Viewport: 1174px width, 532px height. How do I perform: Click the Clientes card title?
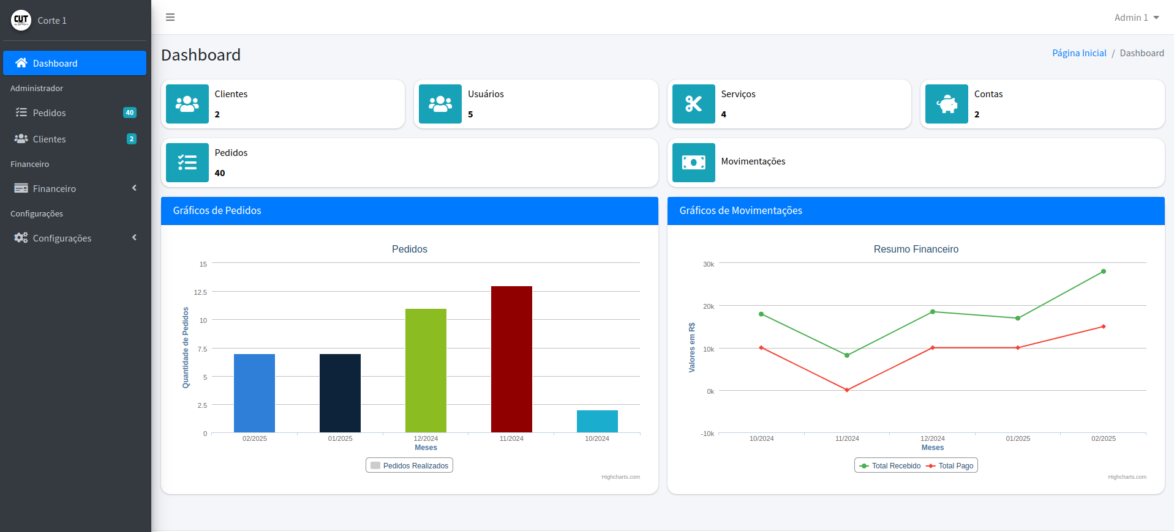(231, 94)
